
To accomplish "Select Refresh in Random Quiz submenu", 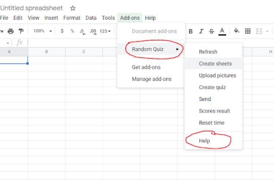I will pos(213,52).
